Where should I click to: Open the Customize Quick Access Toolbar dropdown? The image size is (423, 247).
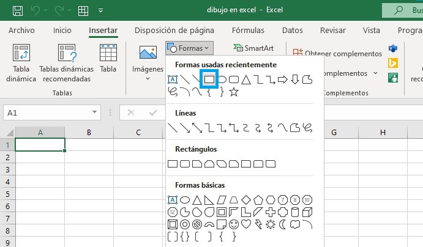point(100,10)
